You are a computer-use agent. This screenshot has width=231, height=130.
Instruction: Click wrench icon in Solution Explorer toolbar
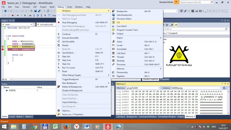coord(172,25)
